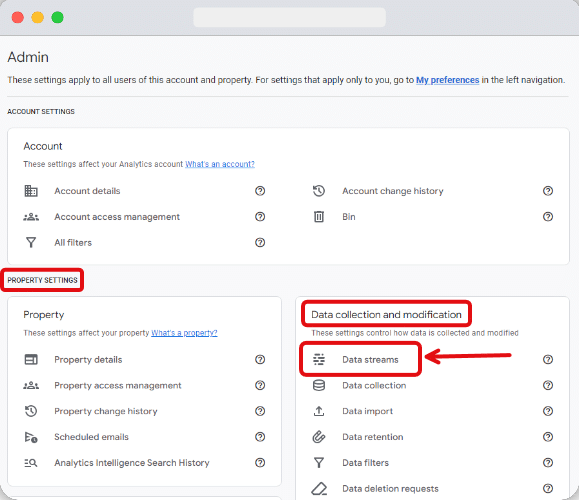Click the Data import upload icon

click(x=319, y=411)
